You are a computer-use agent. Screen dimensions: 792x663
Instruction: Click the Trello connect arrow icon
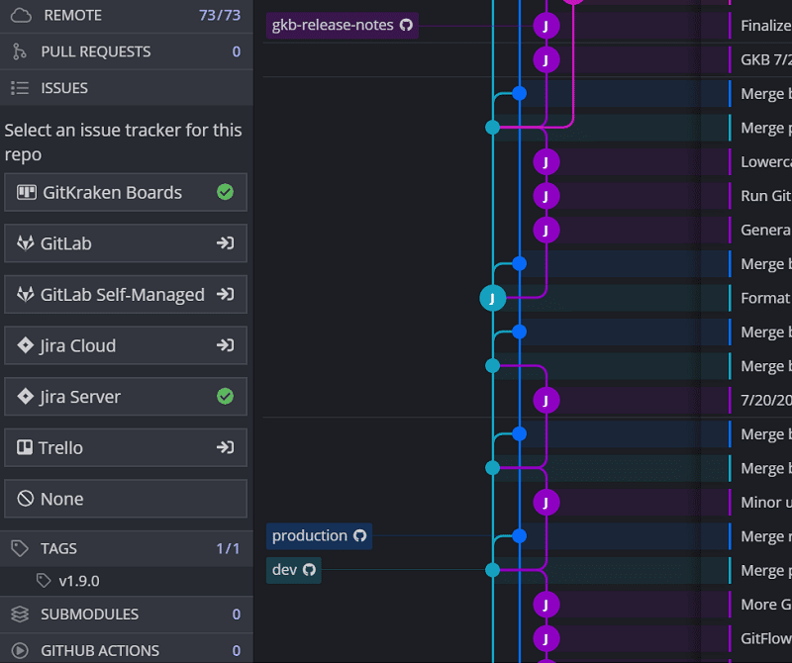point(226,447)
